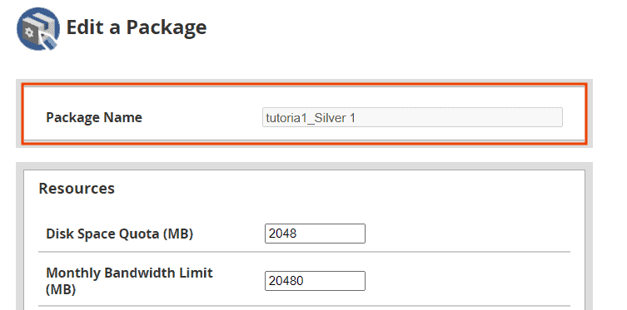Click the field containing 2048

tap(315, 234)
